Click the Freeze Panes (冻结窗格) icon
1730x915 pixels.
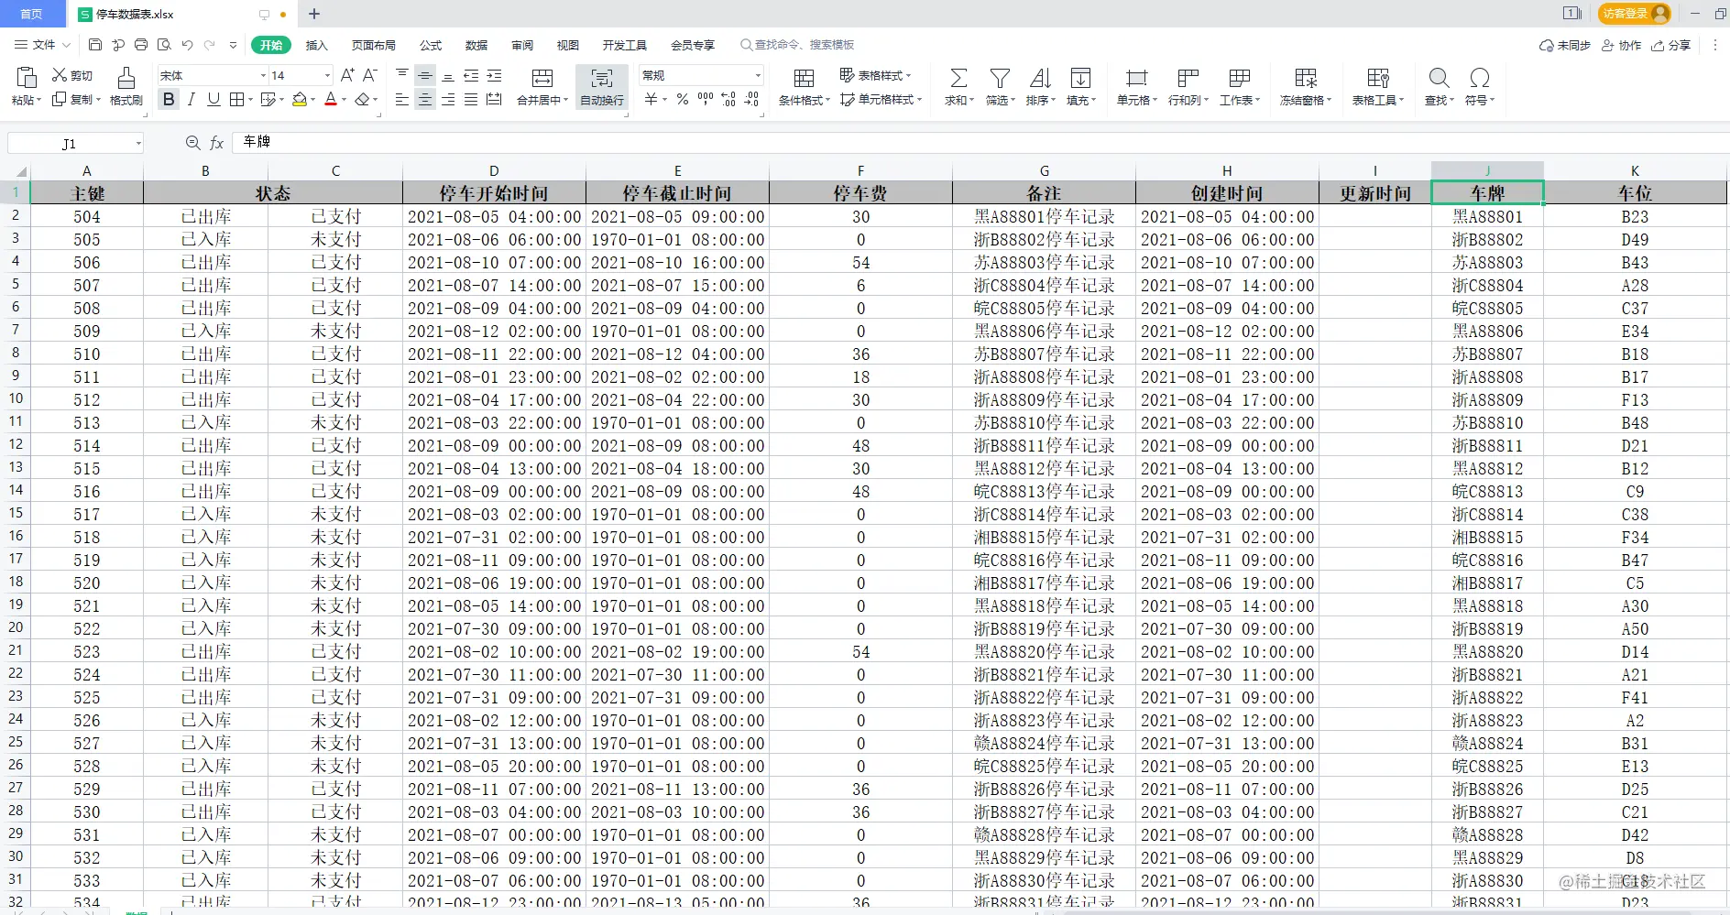1306,78
